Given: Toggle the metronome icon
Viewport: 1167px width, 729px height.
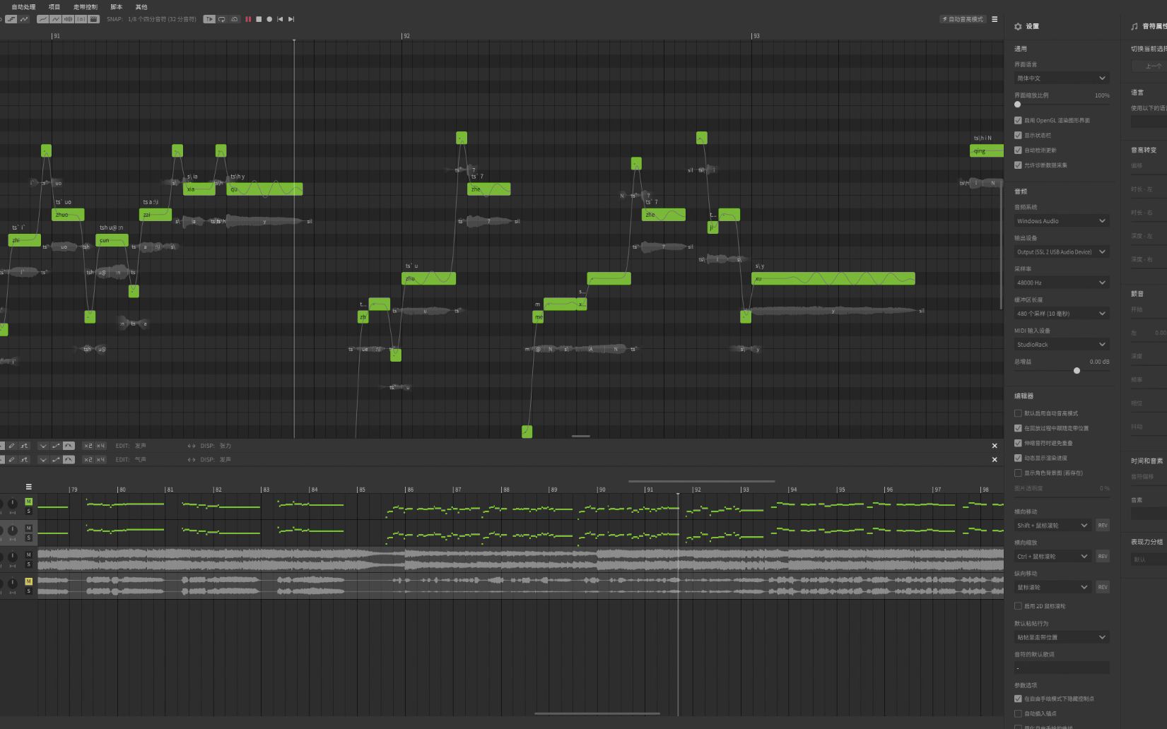Looking at the screenshot, I should [234, 19].
